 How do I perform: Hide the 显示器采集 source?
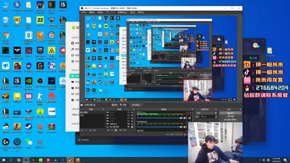[129, 127]
